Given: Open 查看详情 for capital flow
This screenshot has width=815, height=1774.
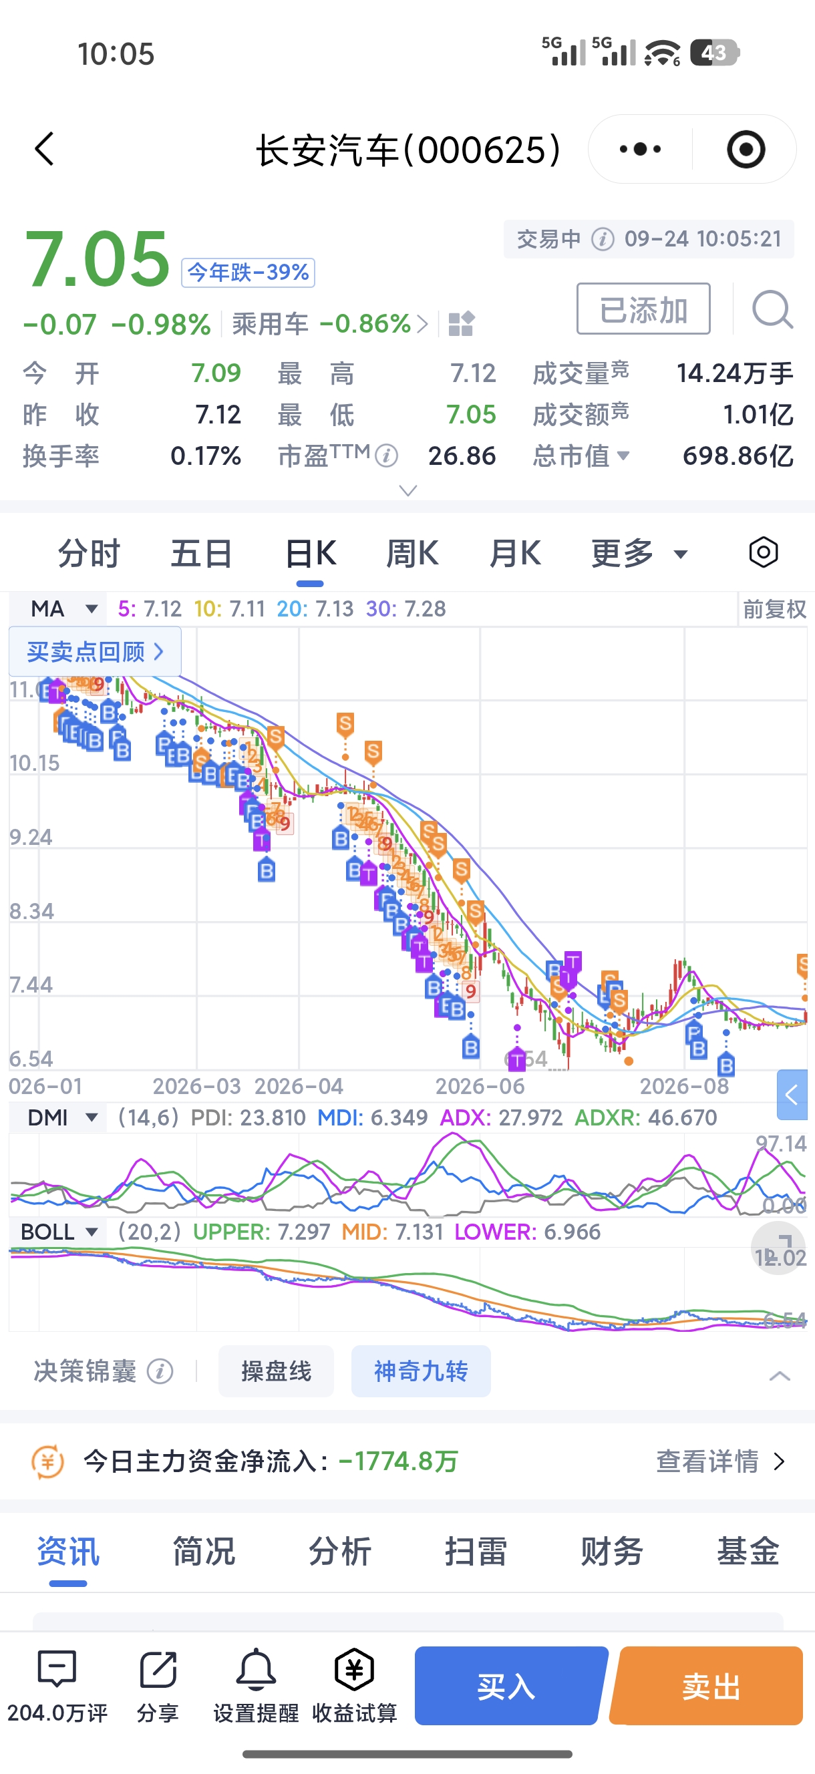Looking at the screenshot, I should tap(721, 1461).
